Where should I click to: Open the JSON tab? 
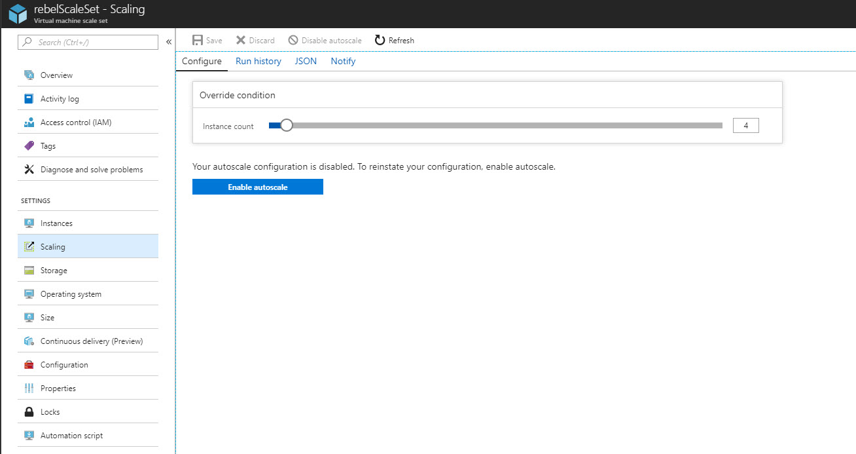[x=306, y=61]
